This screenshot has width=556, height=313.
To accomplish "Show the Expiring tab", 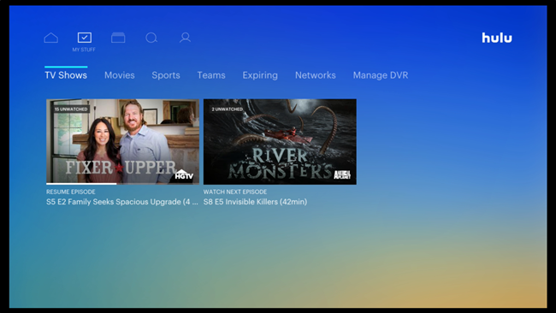I will [x=260, y=75].
